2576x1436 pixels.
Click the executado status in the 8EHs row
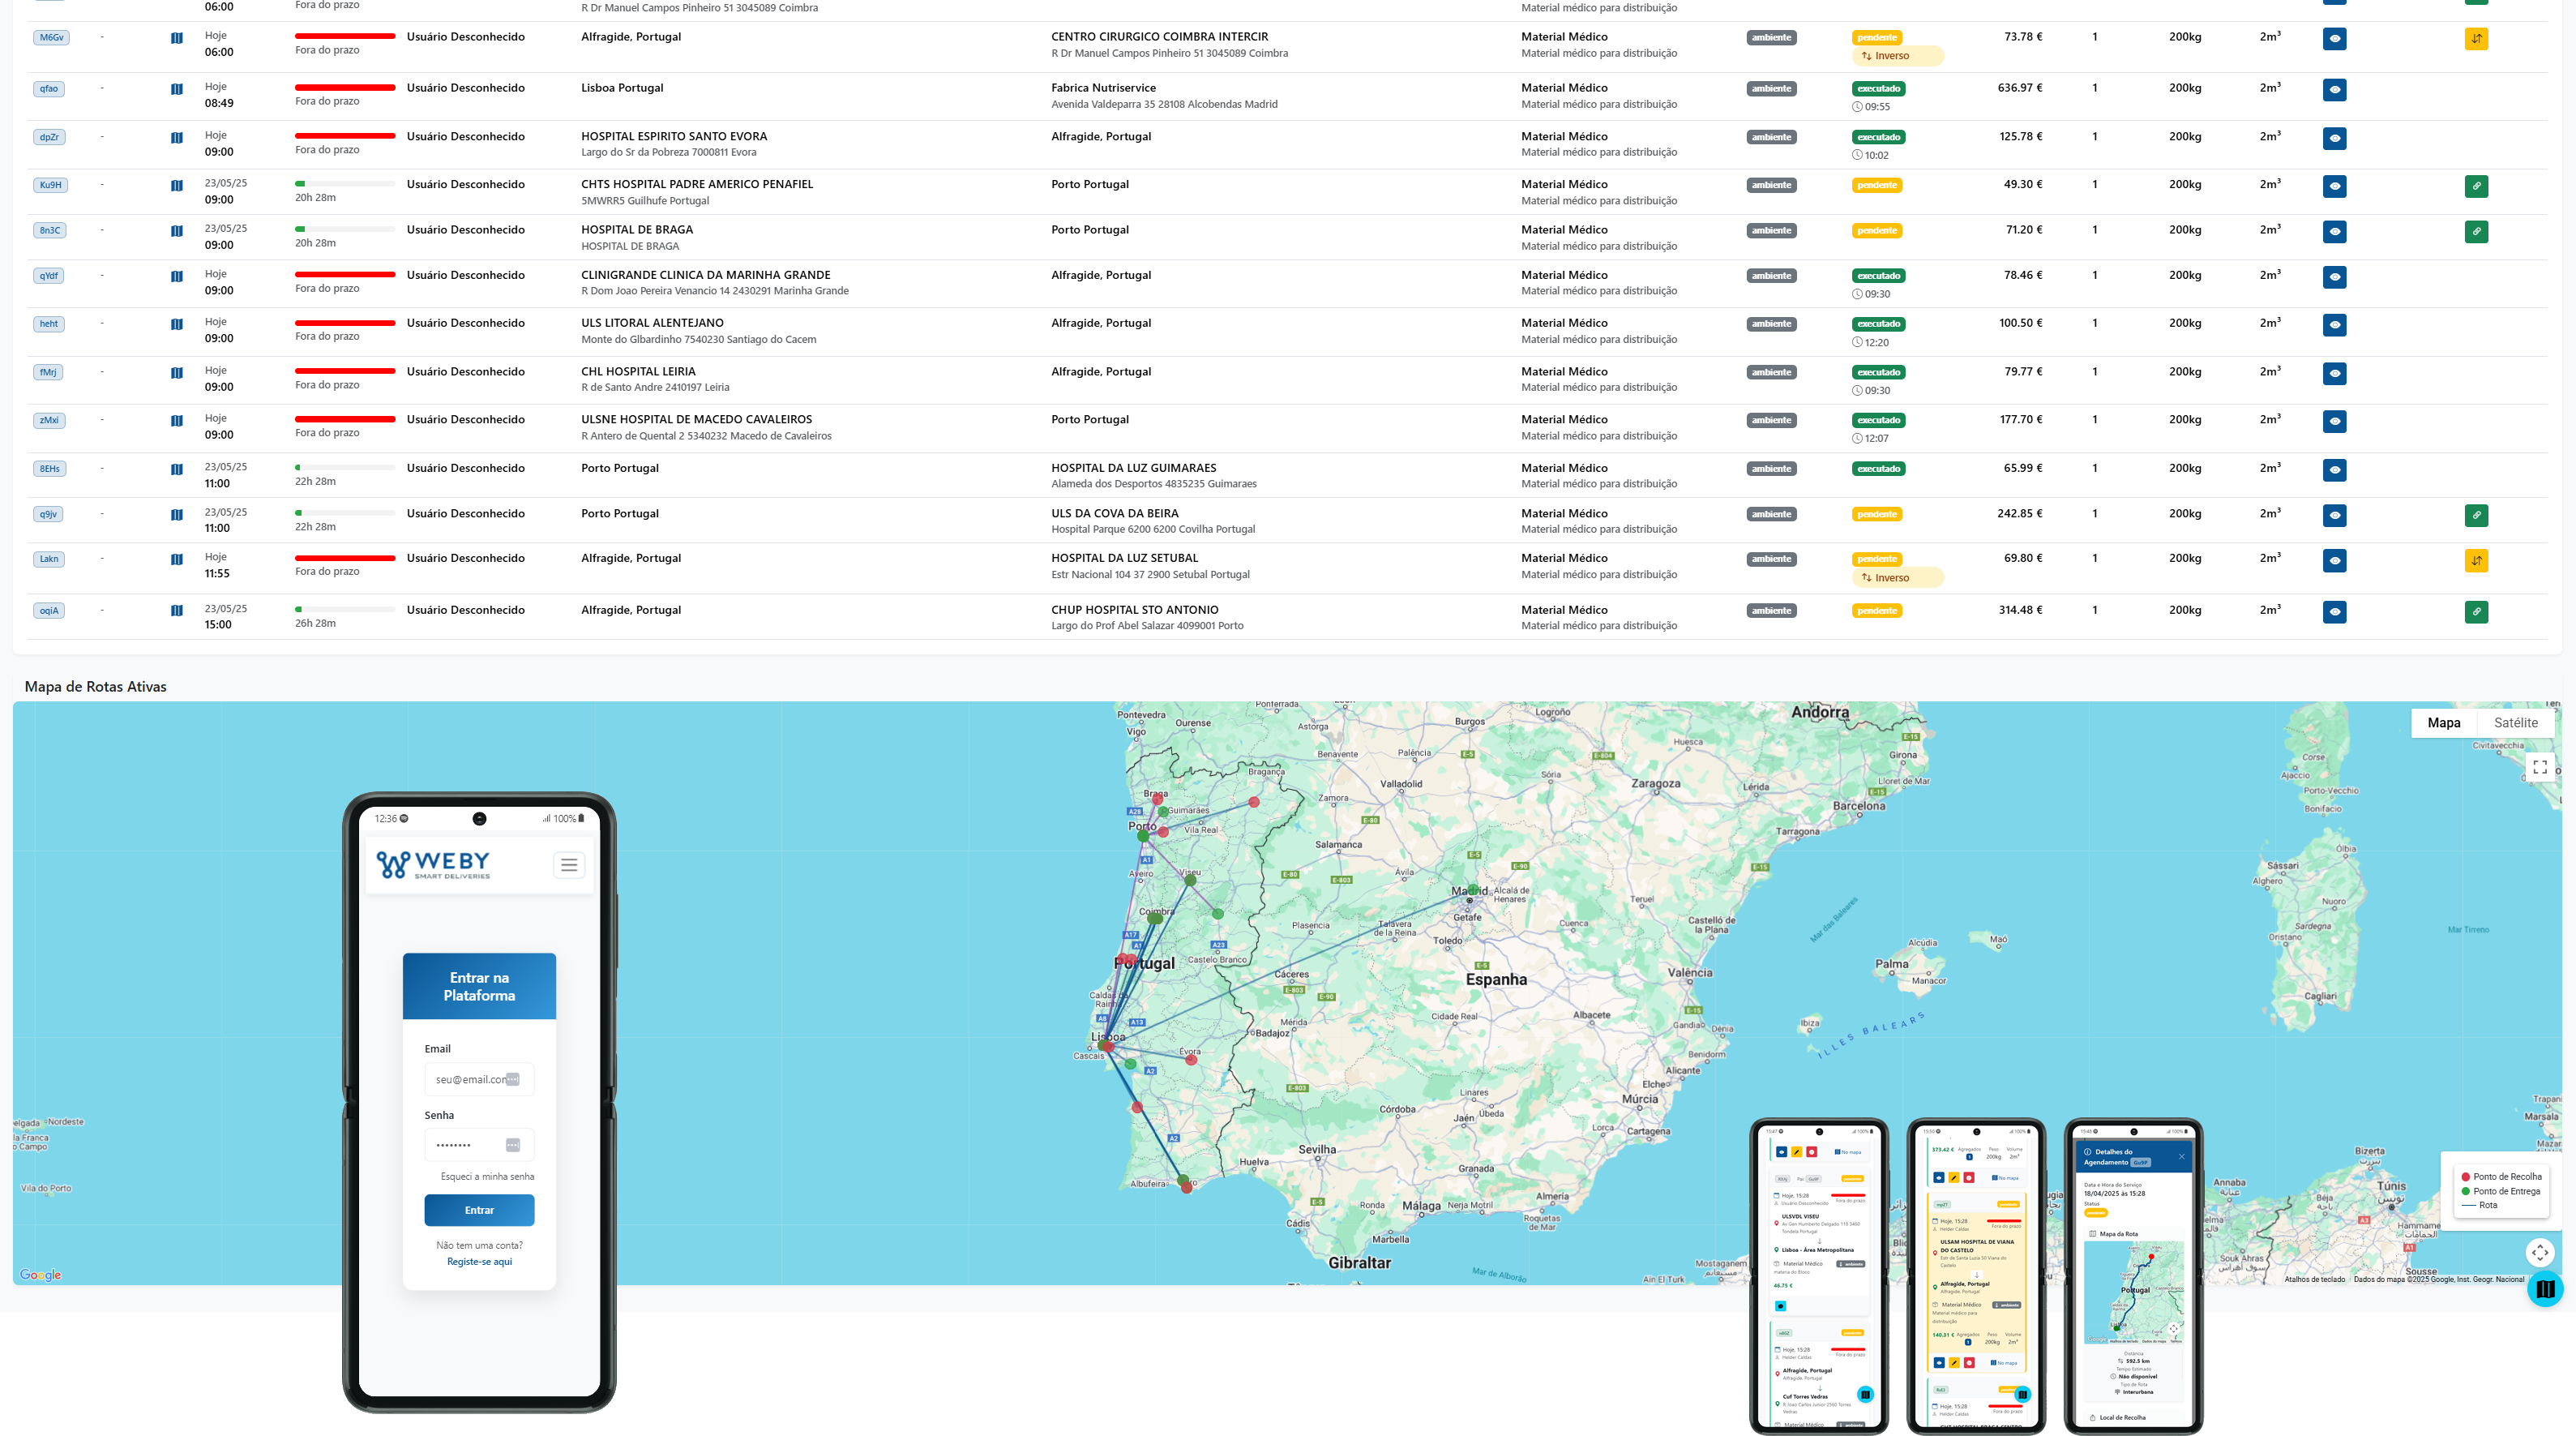coord(1879,469)
